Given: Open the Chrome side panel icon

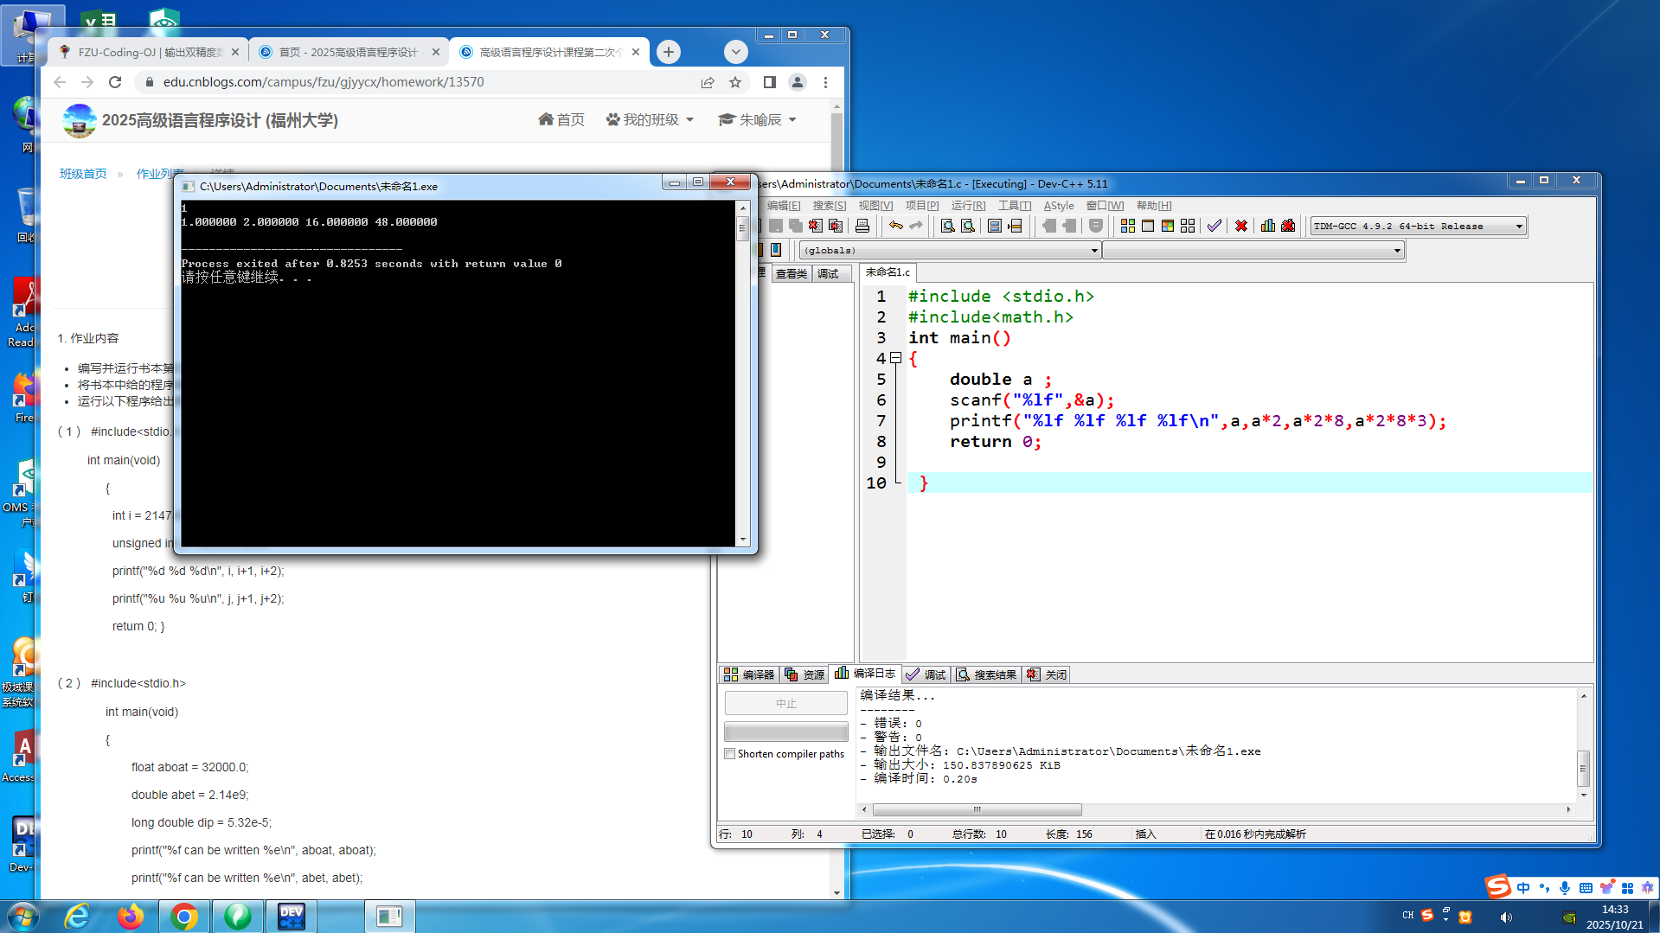Looking at the screenshot, I should coord(769,82).
